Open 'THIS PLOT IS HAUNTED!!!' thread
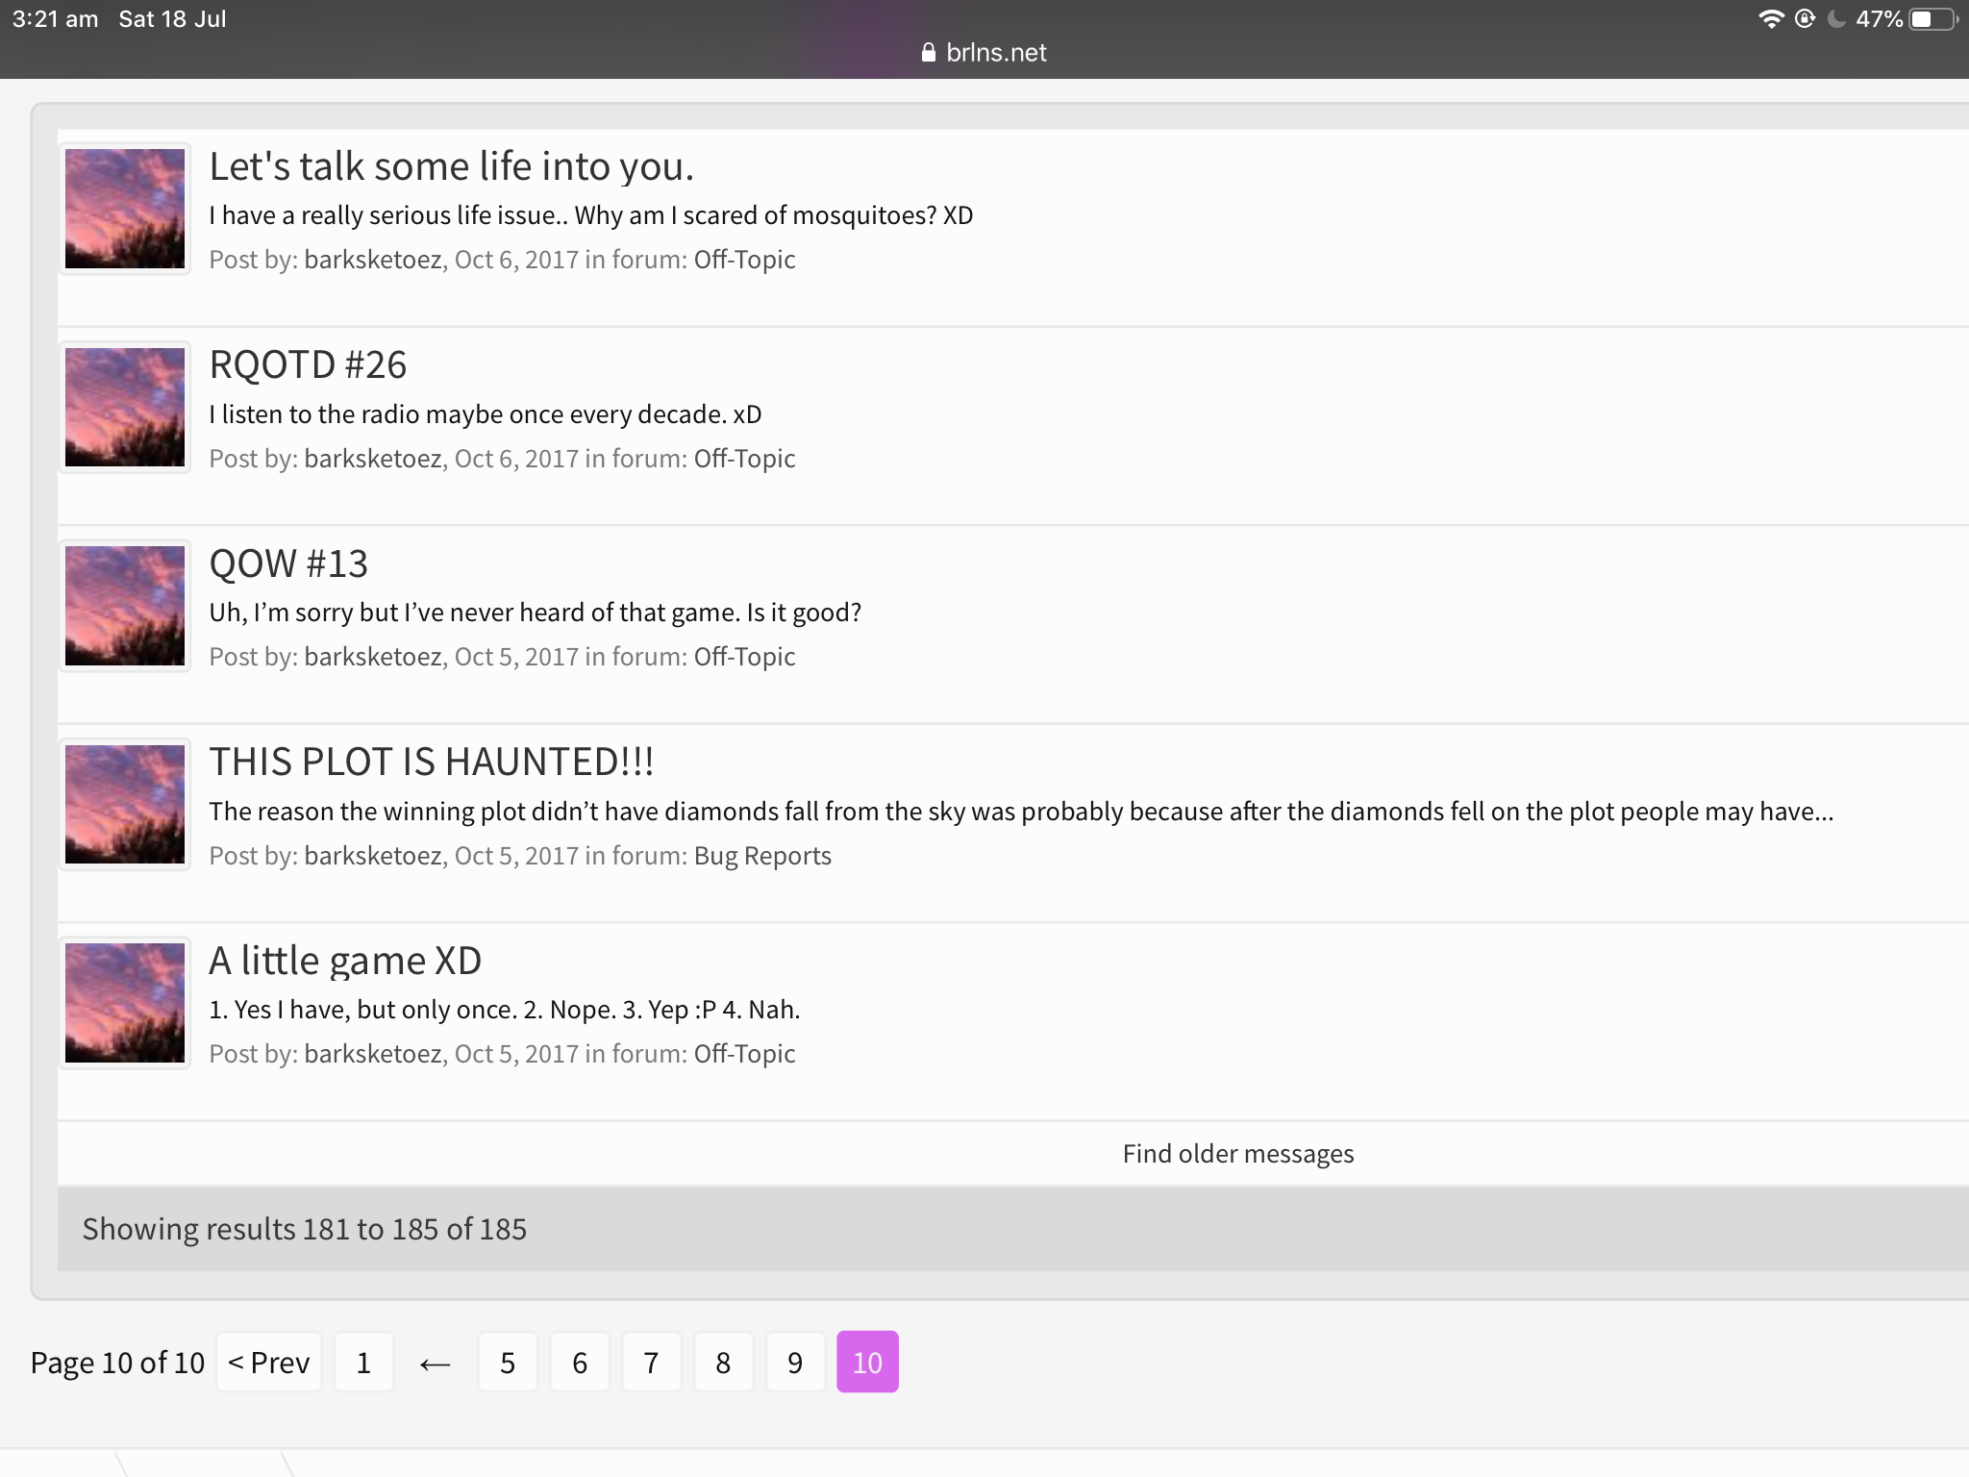The width and height of the screenshot is (1969, 1477). pyautogui.click(x=432, y=762)
